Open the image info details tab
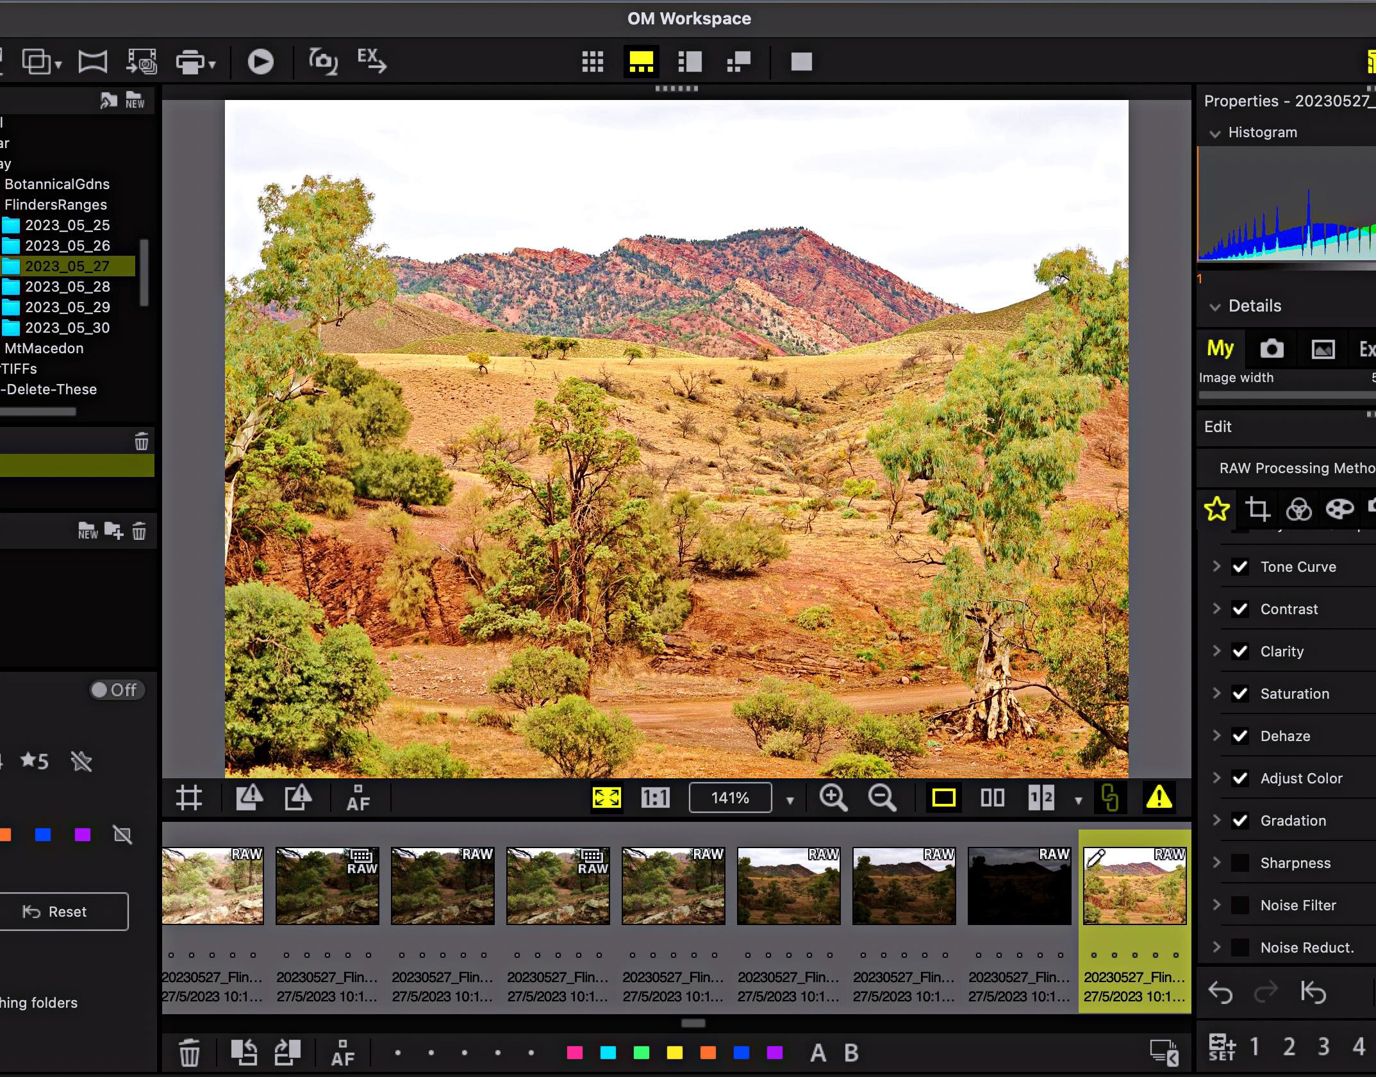The width and height of the screenshot is (1376, 1077). click(x=1323, y=349)
